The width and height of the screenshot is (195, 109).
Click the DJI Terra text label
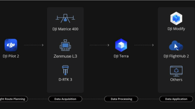(121, 56)
